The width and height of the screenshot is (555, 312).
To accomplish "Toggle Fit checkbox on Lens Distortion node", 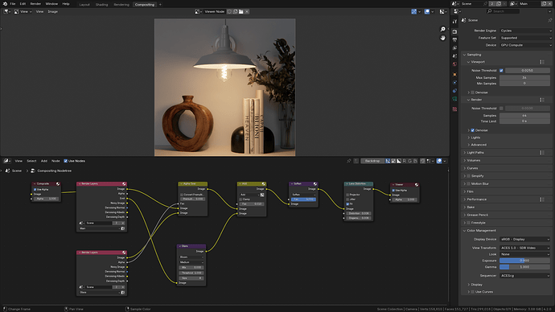I will pos(347,203).
